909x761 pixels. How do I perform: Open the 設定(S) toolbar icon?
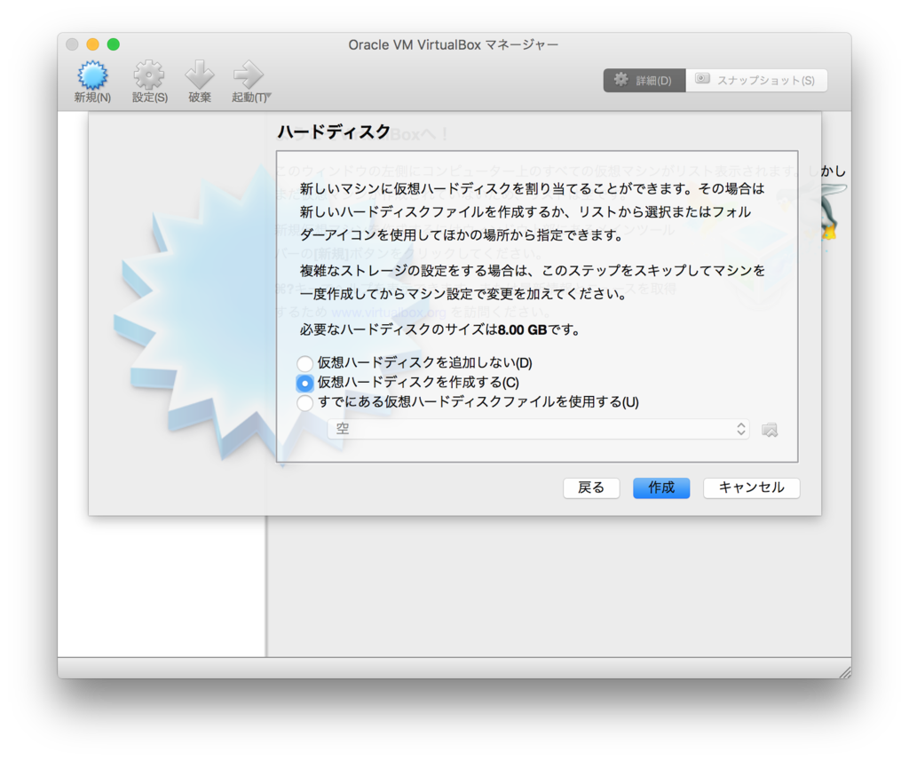point(148,79)
